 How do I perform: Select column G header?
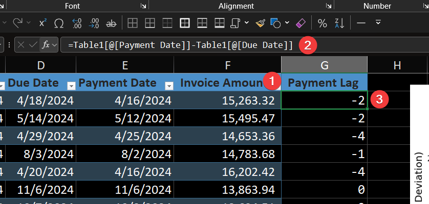point(324,64)
